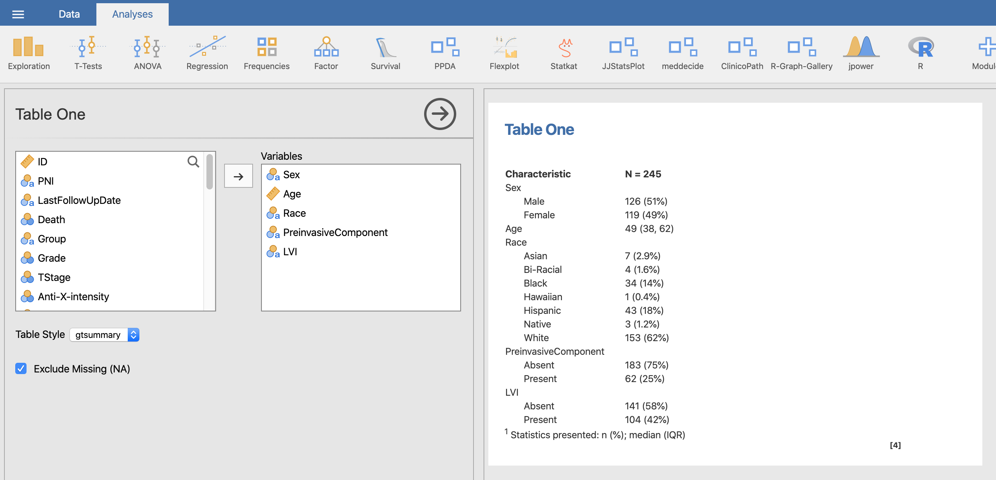Open the hamburger menu
This screenshot has width=996, height=480.
coord(18,13)
